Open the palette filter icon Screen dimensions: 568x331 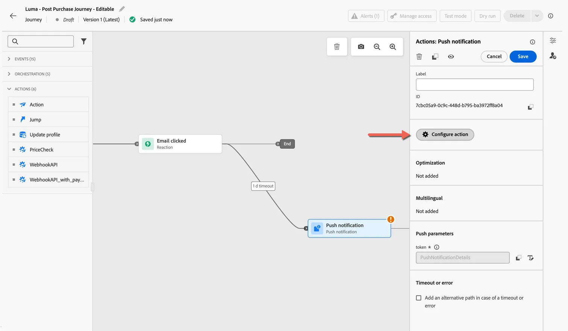pos(84,41)
